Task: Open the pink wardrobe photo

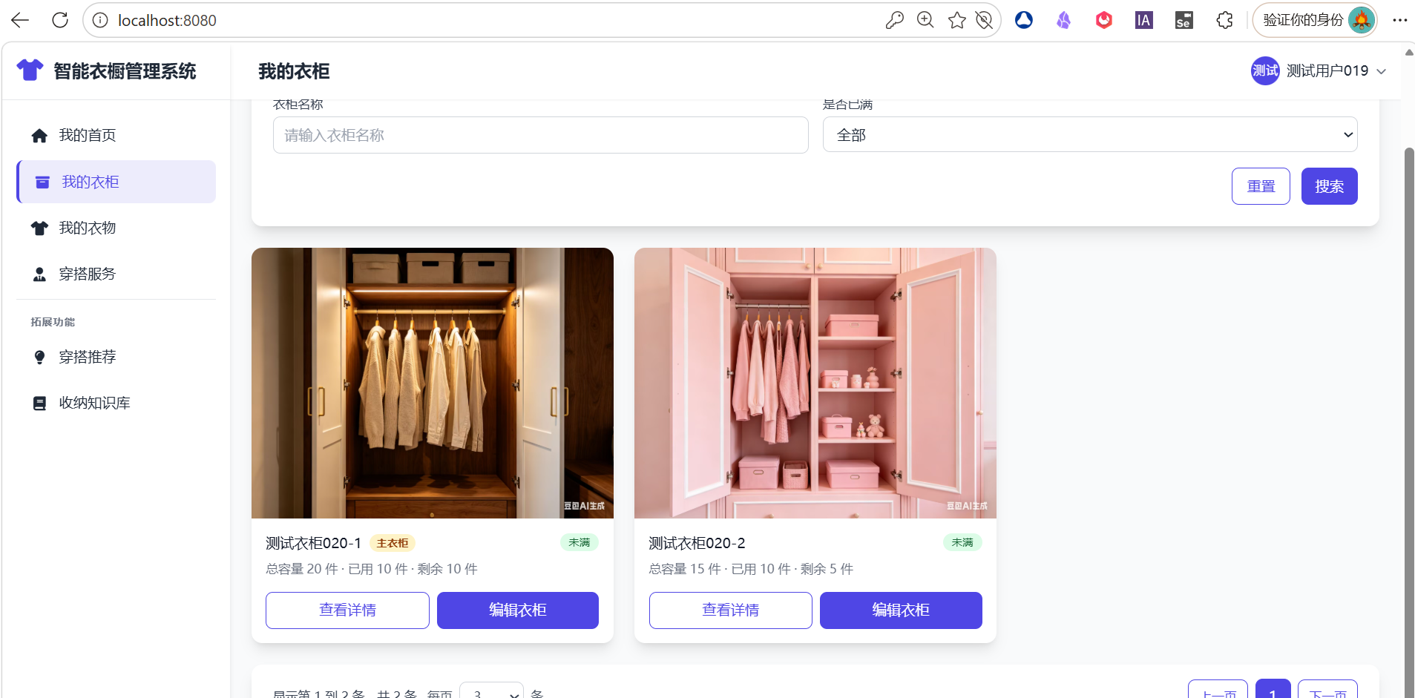Action: [x=815, y=383]
